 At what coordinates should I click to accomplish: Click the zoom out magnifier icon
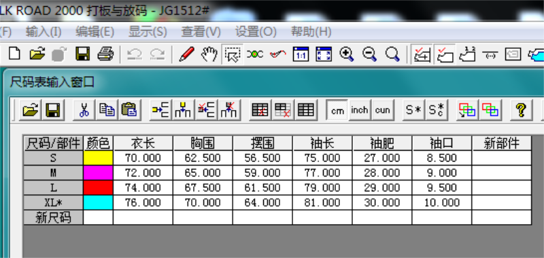tap(369, 54)
